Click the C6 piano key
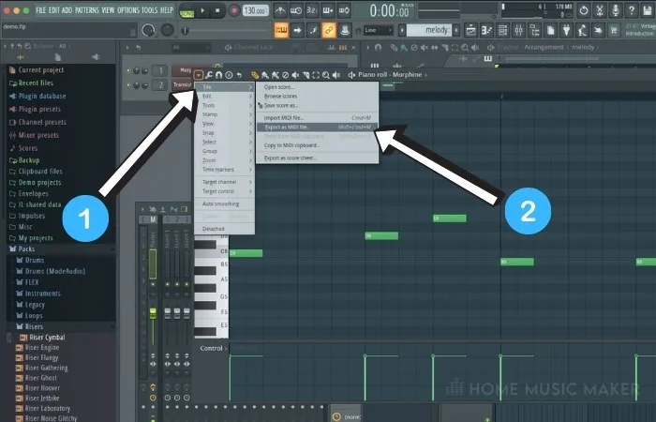This screenshot has width=656, height=422. (x=212, y=251)
